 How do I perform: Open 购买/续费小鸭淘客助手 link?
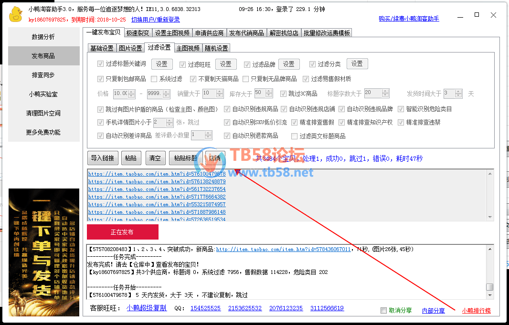click(409, 19)
